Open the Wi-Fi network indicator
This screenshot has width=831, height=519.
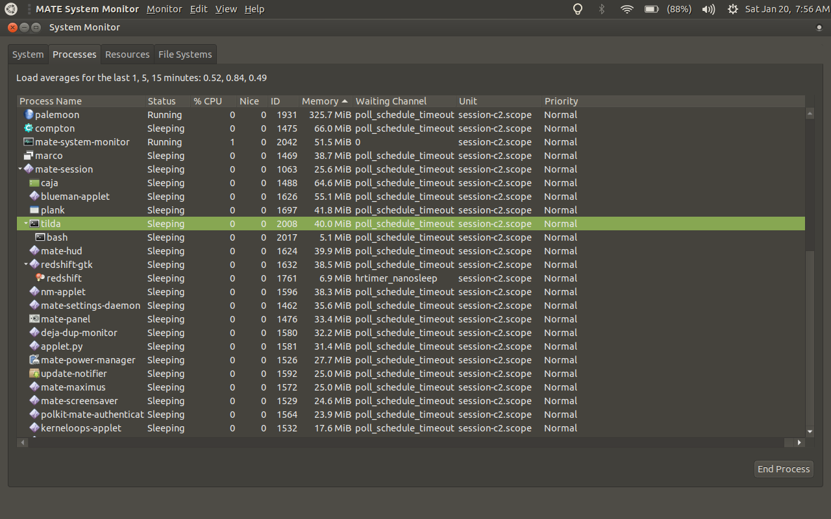pos(626,9)
